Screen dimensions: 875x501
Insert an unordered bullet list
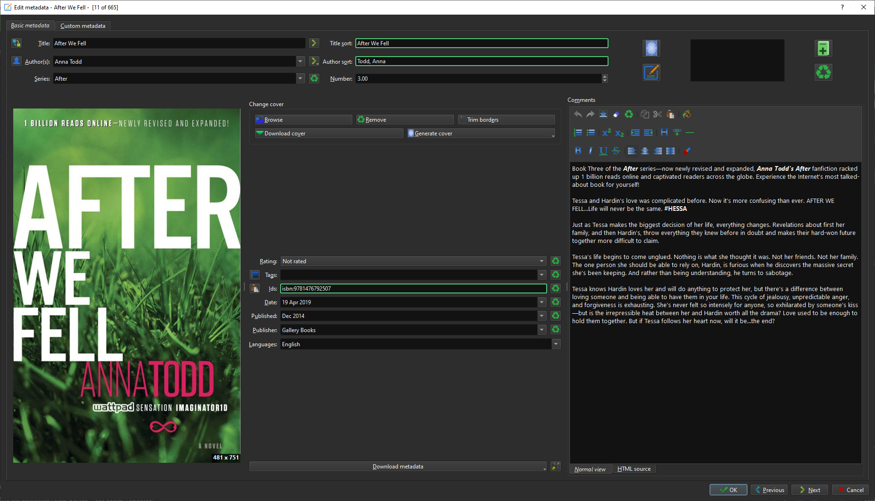click(x=590, y=133)
